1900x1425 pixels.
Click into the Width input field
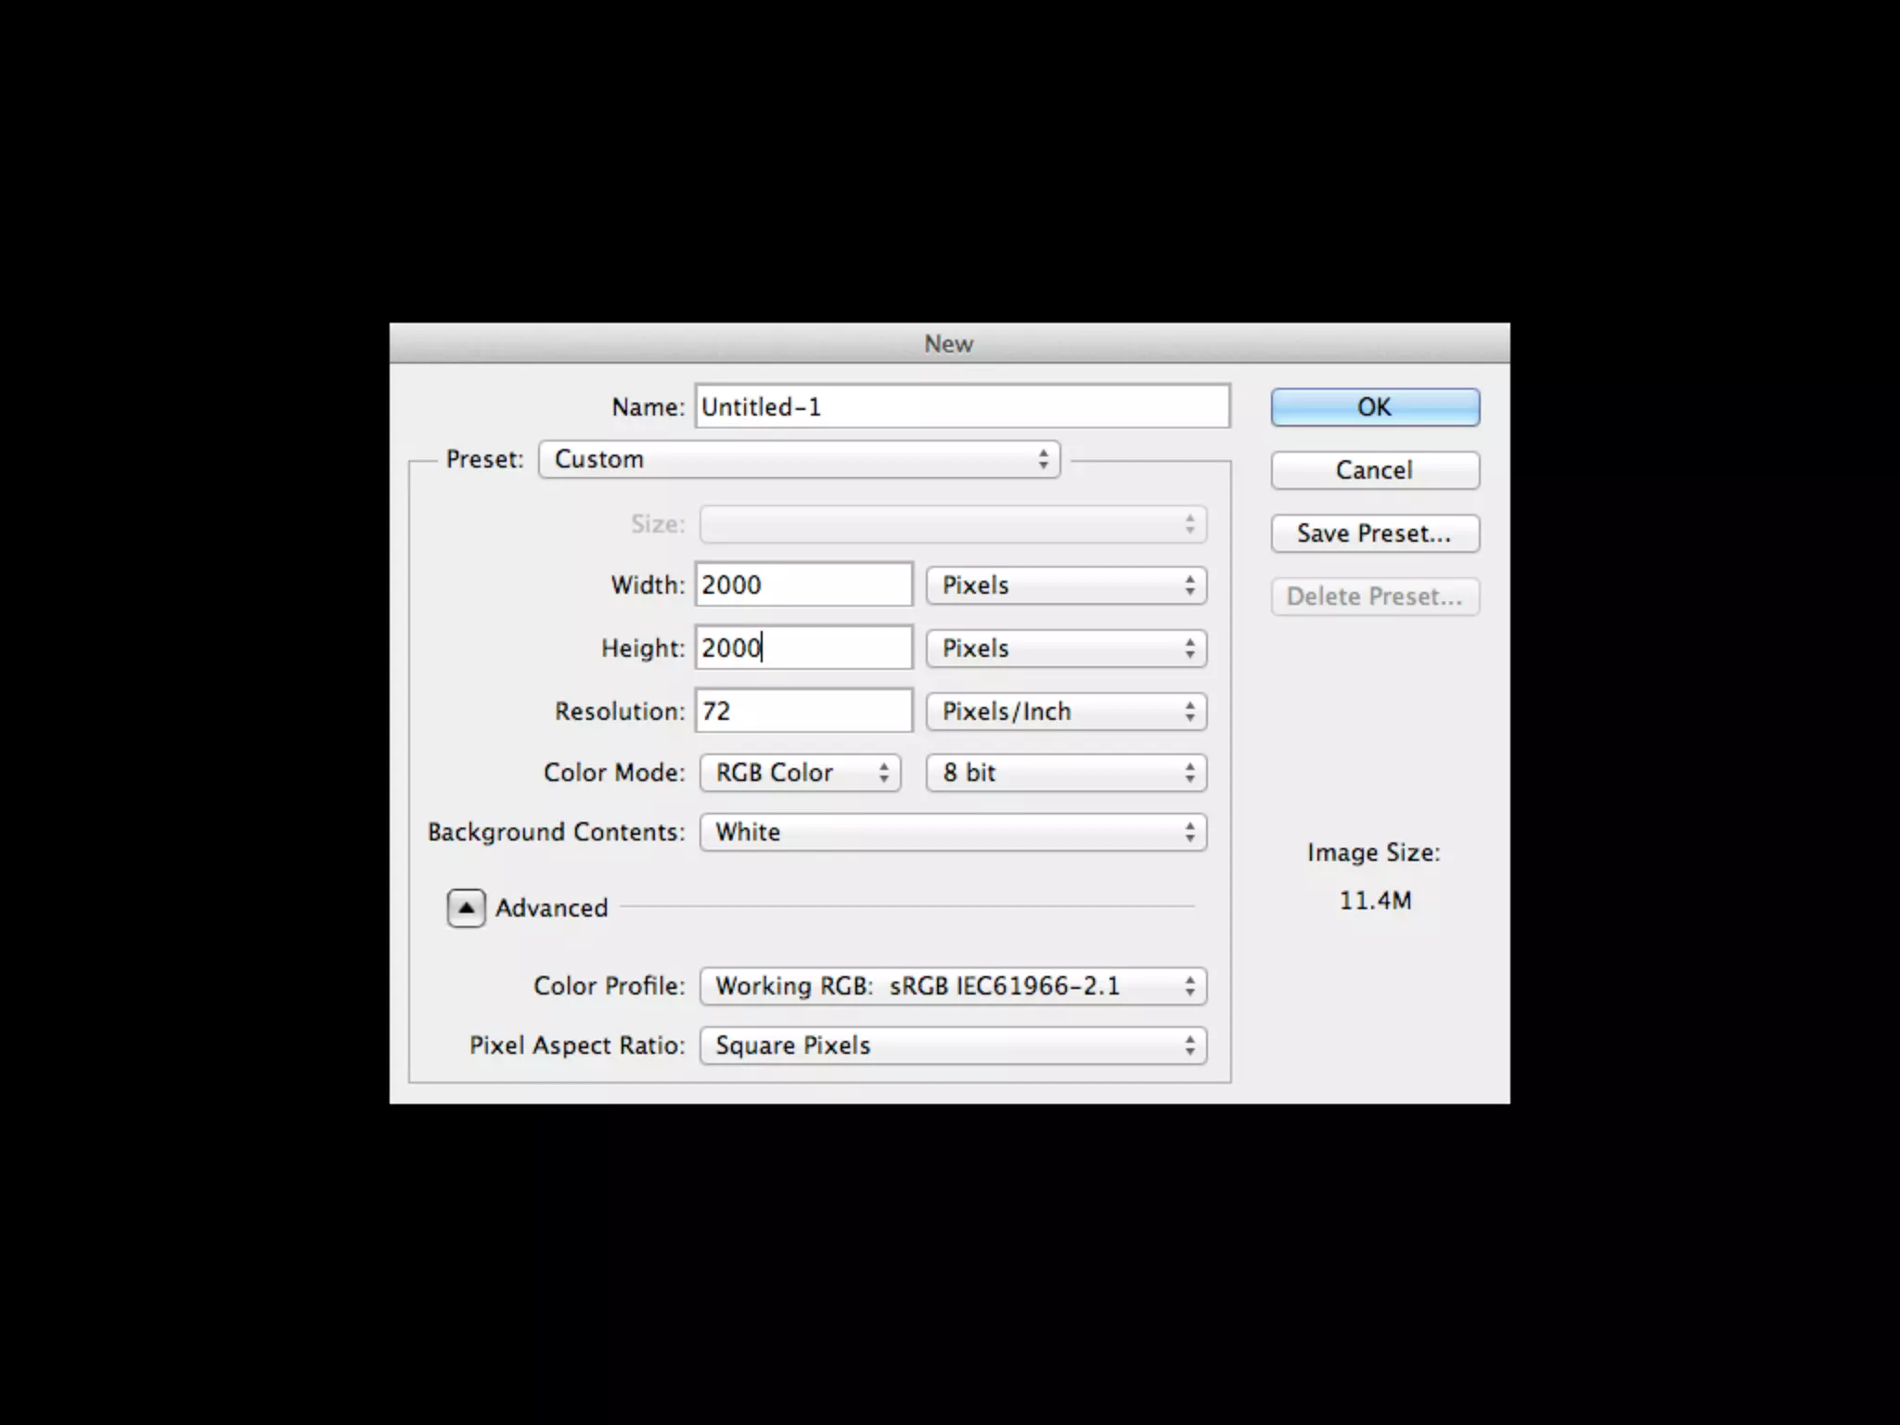803,585
